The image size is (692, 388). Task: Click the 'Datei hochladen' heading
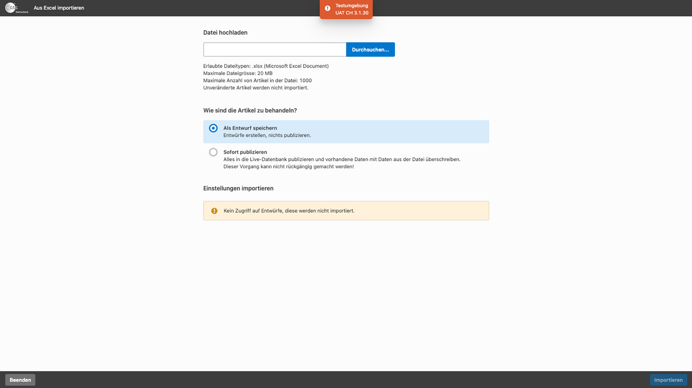225,33
